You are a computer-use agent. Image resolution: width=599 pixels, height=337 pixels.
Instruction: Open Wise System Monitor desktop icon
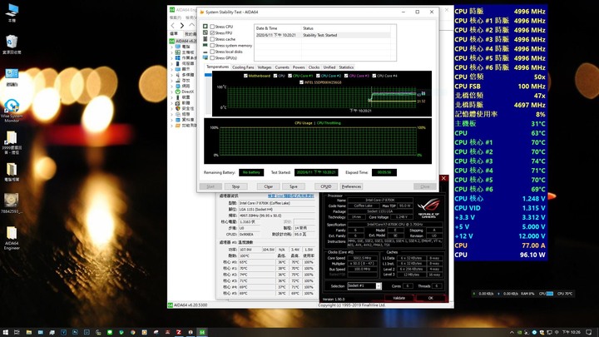tap(12, 111)
